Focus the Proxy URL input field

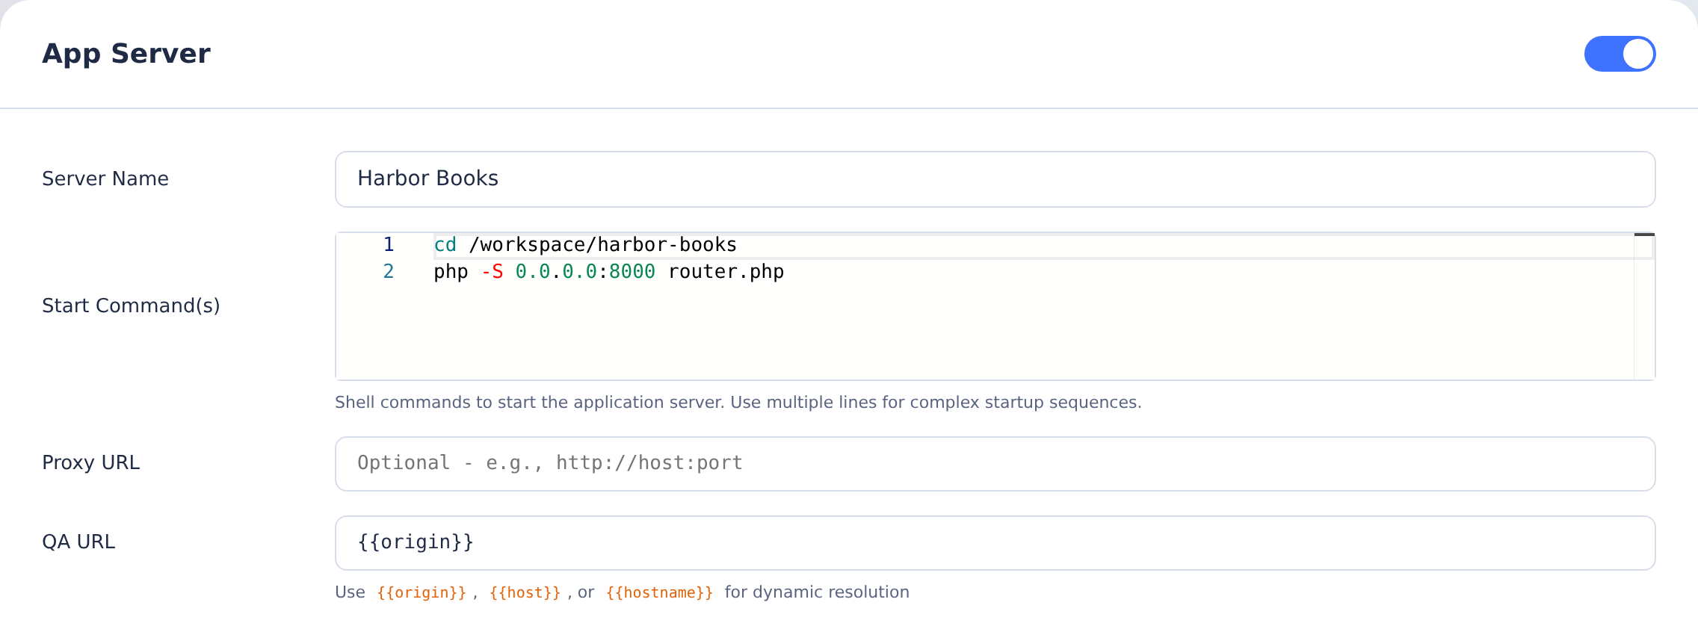(x=995, y=464)
